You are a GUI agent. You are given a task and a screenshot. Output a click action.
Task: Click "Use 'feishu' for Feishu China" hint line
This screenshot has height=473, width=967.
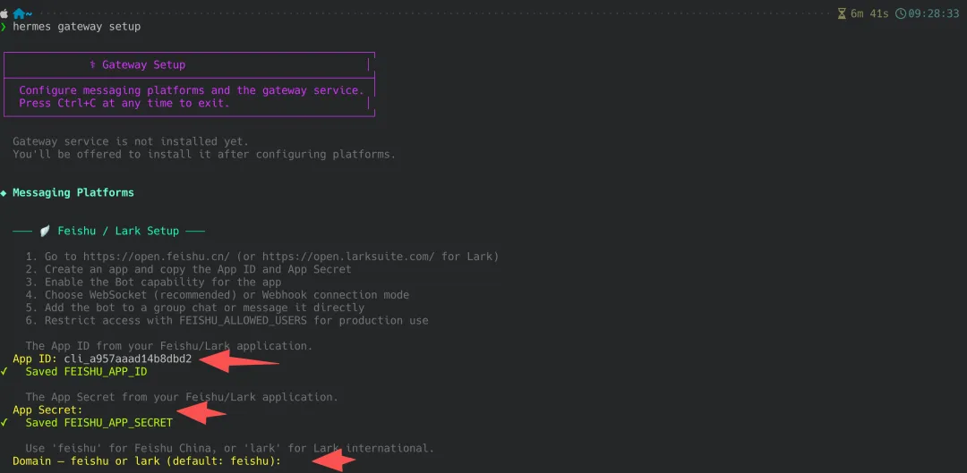[x=230, y=448]
